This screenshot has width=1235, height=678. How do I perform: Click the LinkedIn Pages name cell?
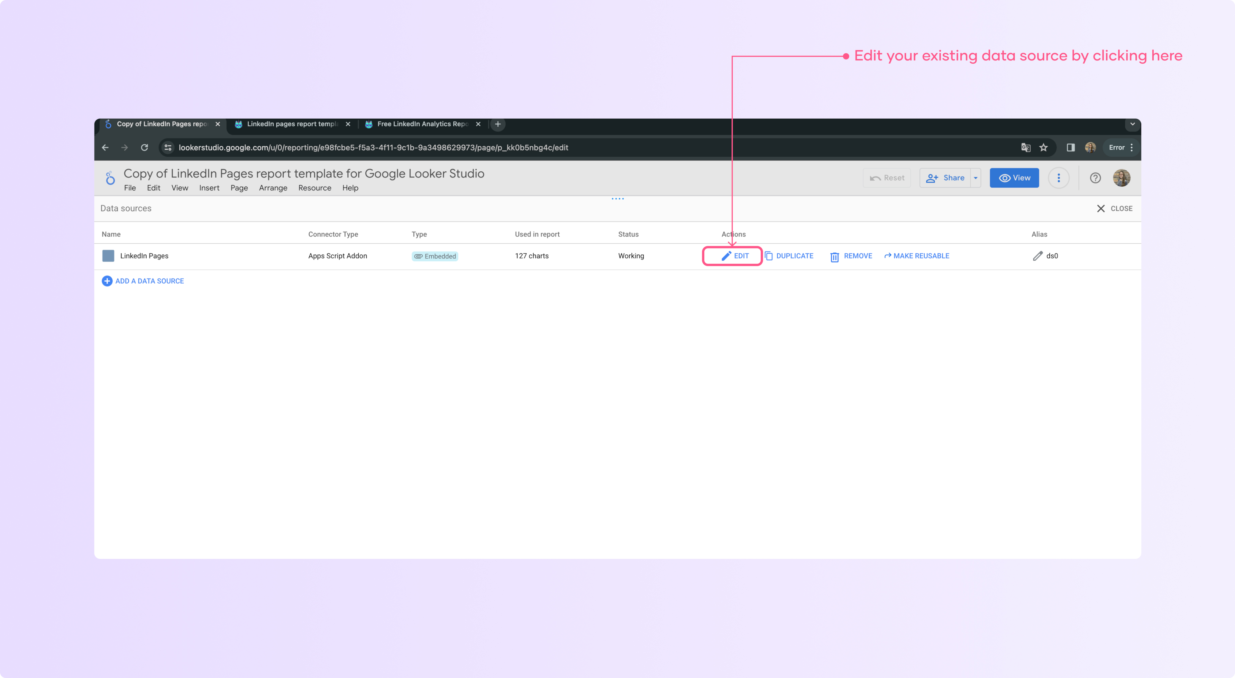point(144,256)
